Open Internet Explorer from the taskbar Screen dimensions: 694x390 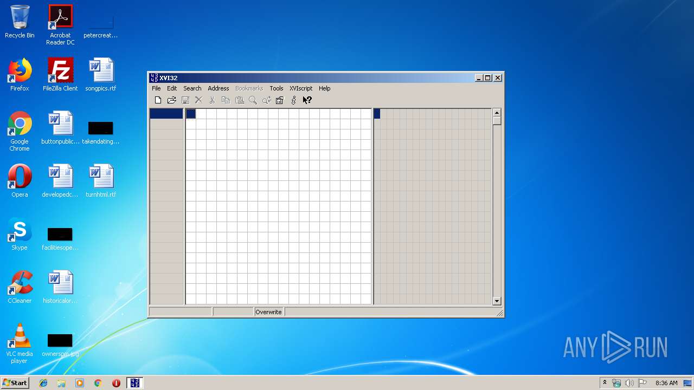43,383
